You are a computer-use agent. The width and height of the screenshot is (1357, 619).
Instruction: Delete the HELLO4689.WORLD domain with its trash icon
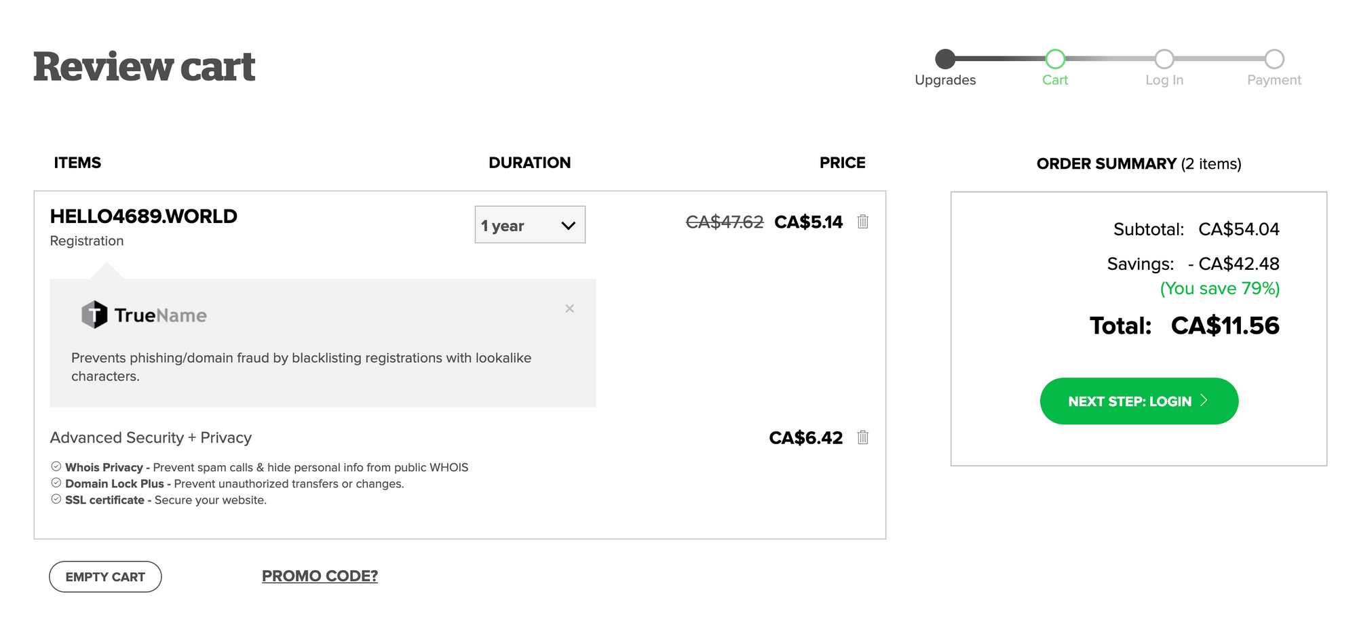(862, 221)
